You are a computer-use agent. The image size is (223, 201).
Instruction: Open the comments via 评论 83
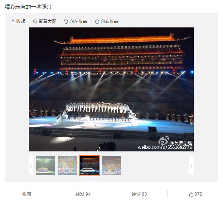pyautogui.click(x=139, y=194)
